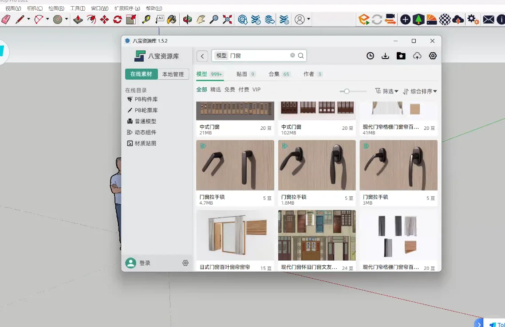Open the 作者 results tab
The width and height of the screenshot is (505, 327).
pos(313,74)
